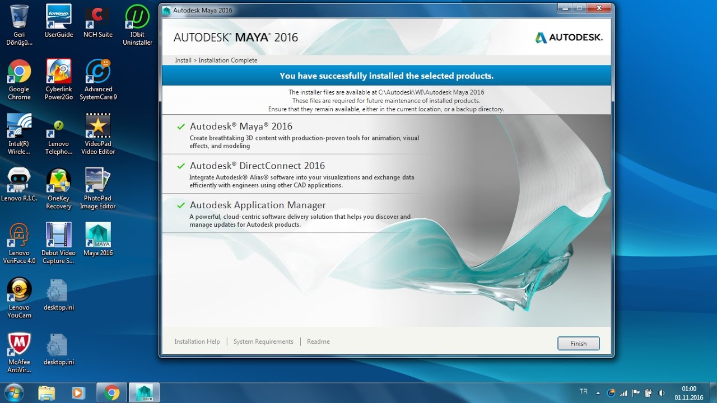Open the Lenovo YouCam desktop icon

pyautogui.click(x=19, y=298)
